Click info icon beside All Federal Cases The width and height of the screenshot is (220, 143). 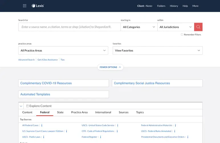42,125
